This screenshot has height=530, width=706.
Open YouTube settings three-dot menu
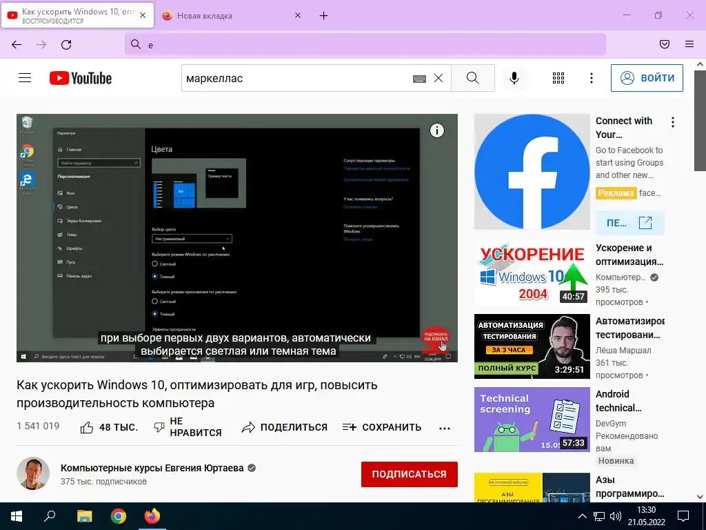tap(591, 78)
